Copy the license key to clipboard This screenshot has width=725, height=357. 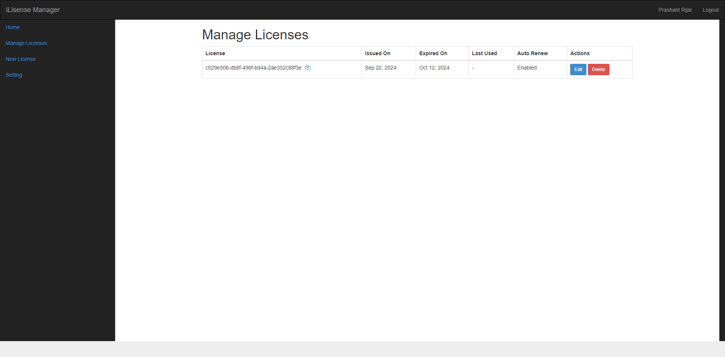(308, 68)
